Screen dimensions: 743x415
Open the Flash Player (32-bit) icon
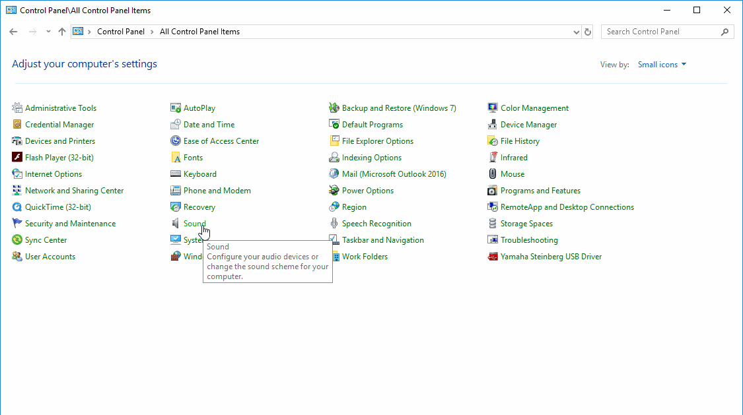click(x=17, y=158)
